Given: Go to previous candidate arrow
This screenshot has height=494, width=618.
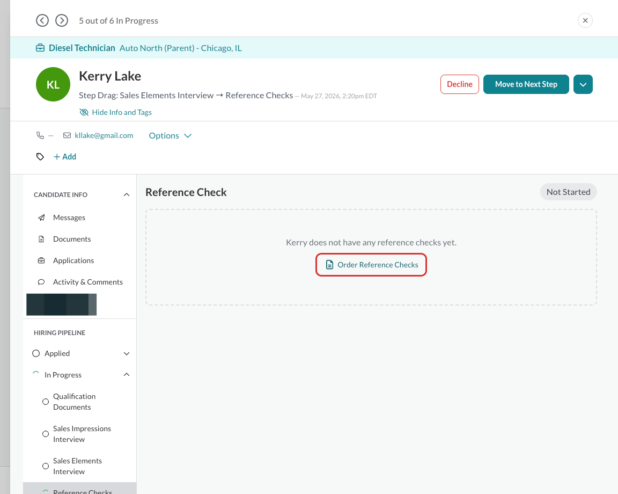Looking at the screenshot, I should (42, 20).
